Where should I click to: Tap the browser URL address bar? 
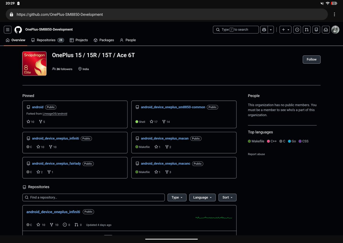pyautogui.click(x=167, y=14)
